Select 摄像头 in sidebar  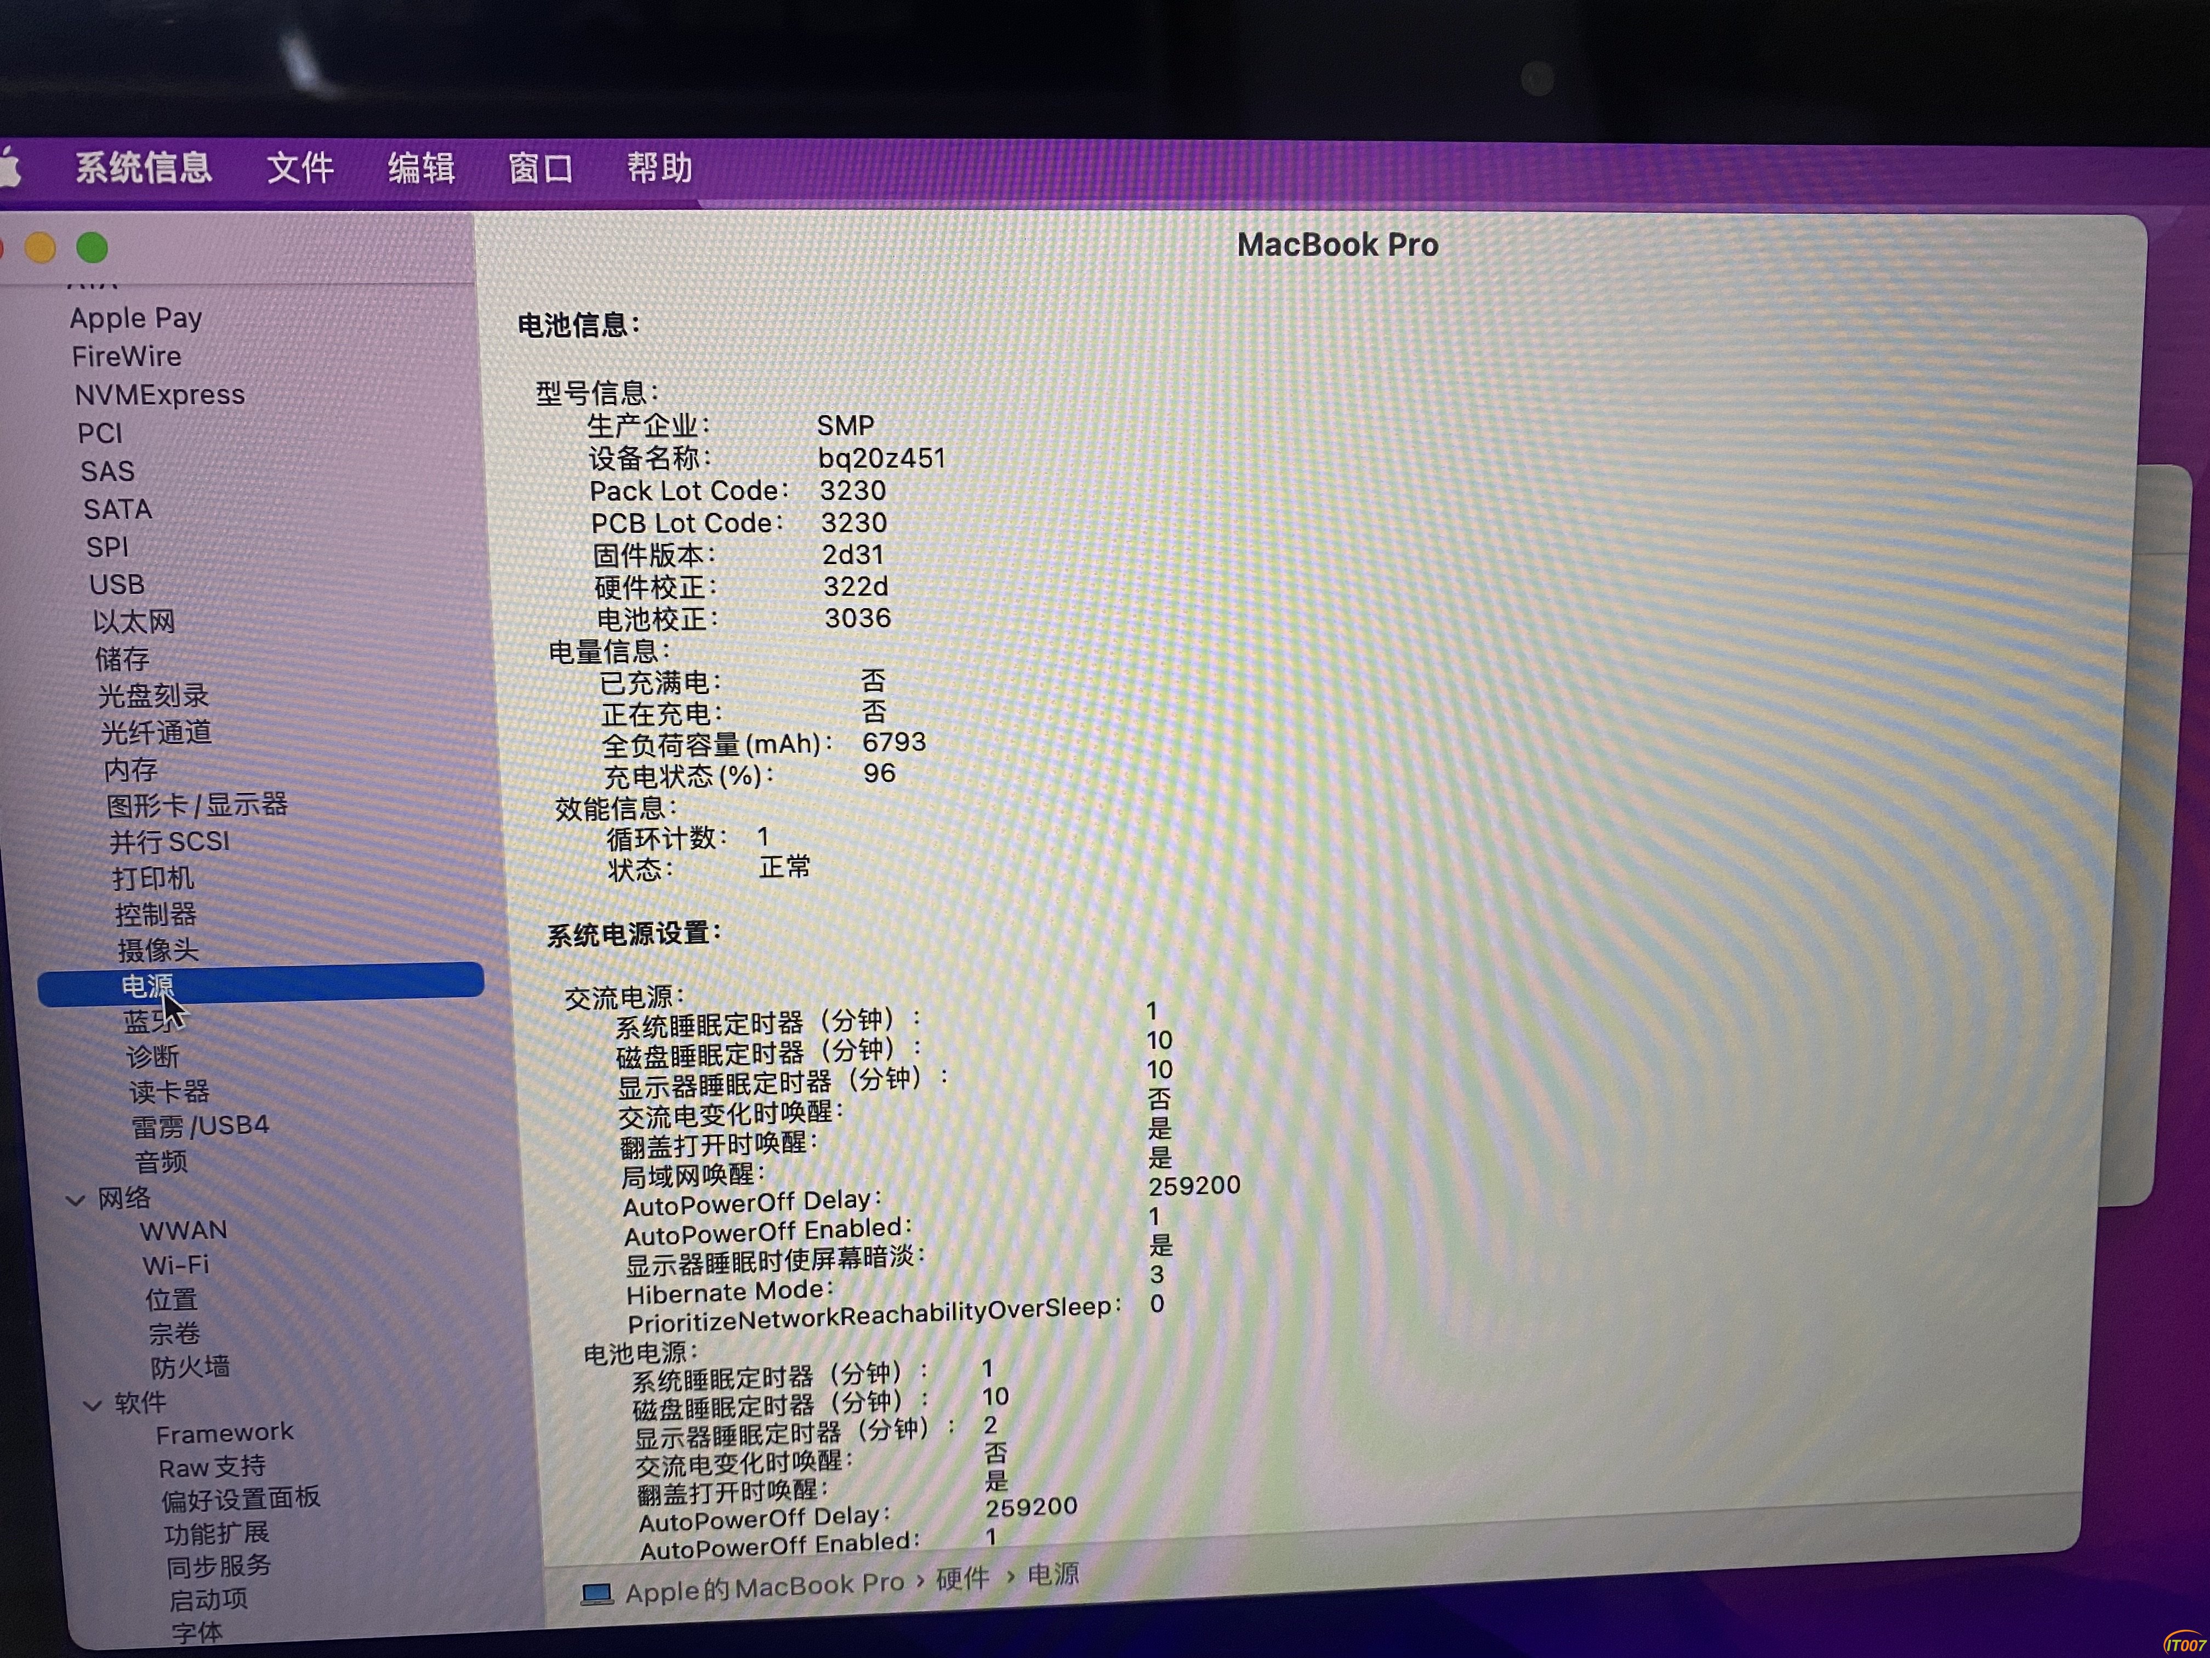158,950
